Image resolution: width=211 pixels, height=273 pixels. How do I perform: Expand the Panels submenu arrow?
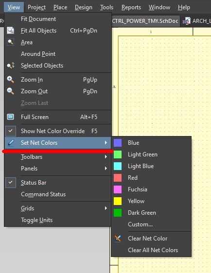click(106, 169)
